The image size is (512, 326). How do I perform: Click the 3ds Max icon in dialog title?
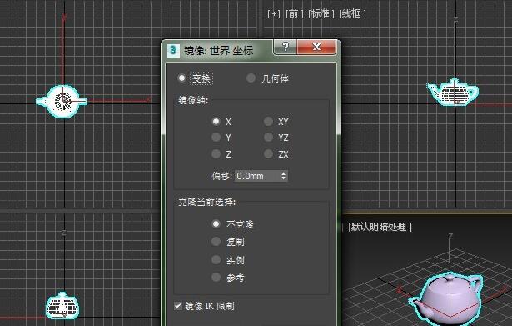click(173, 50)
